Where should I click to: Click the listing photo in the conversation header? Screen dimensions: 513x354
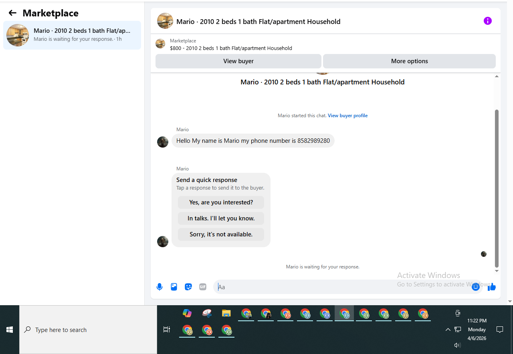pos(165,21)
